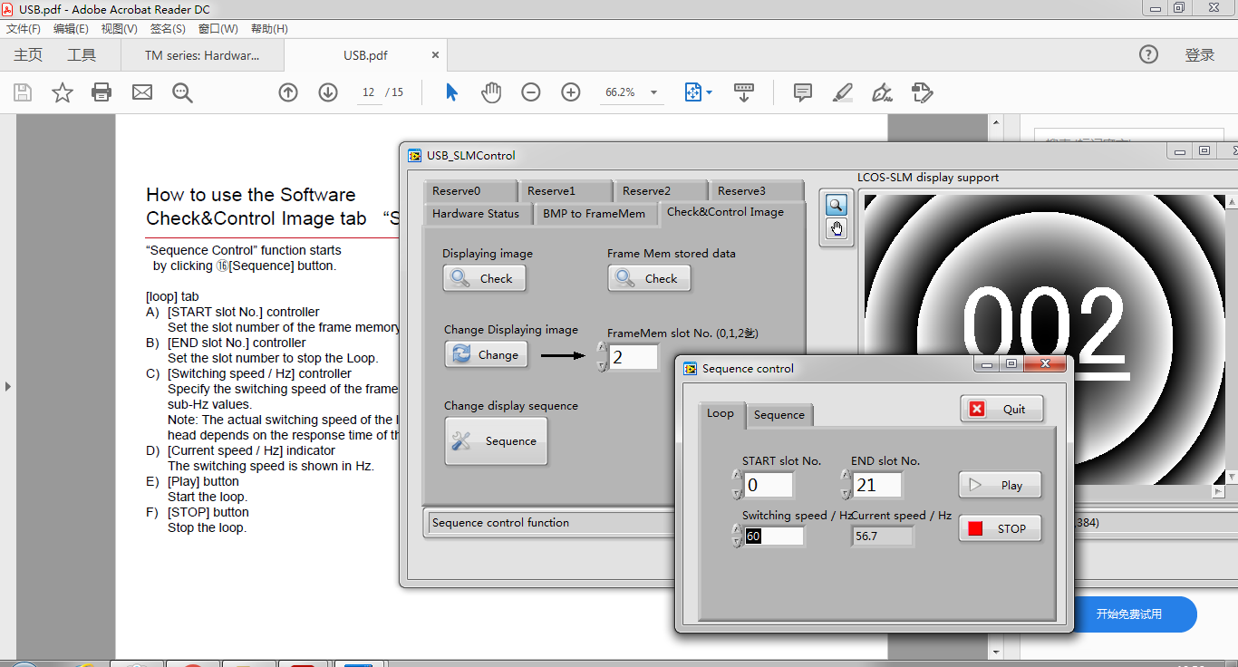1238x667 pixels.
Task: Bookmark the file with the star icon
Action: click(63, 92)
